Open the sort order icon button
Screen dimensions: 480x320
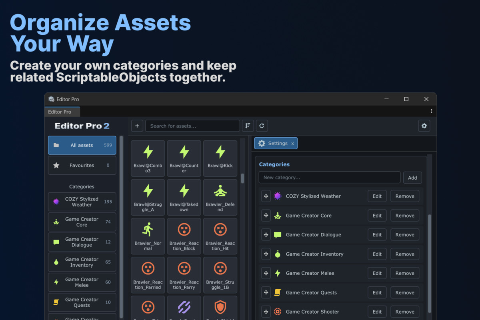pyautogui.click(x=248, y=126)
